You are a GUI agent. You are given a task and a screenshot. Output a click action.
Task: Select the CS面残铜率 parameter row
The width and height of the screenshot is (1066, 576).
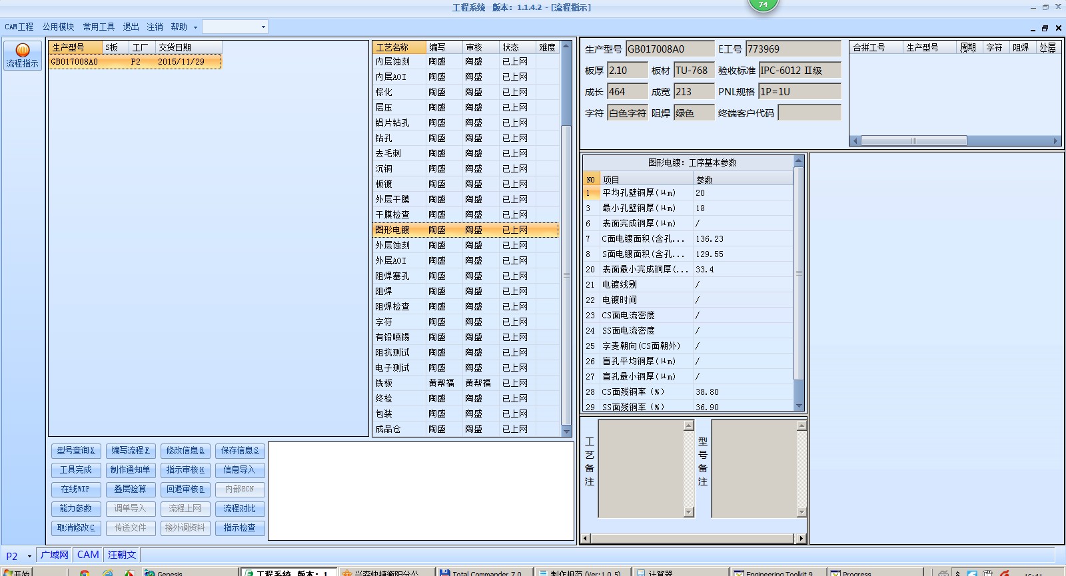(x=688, y=392)
